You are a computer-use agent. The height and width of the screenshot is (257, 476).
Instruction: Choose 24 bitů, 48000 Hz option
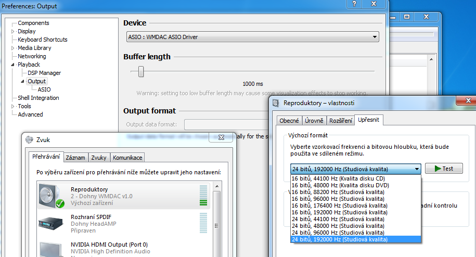[356, 226]
